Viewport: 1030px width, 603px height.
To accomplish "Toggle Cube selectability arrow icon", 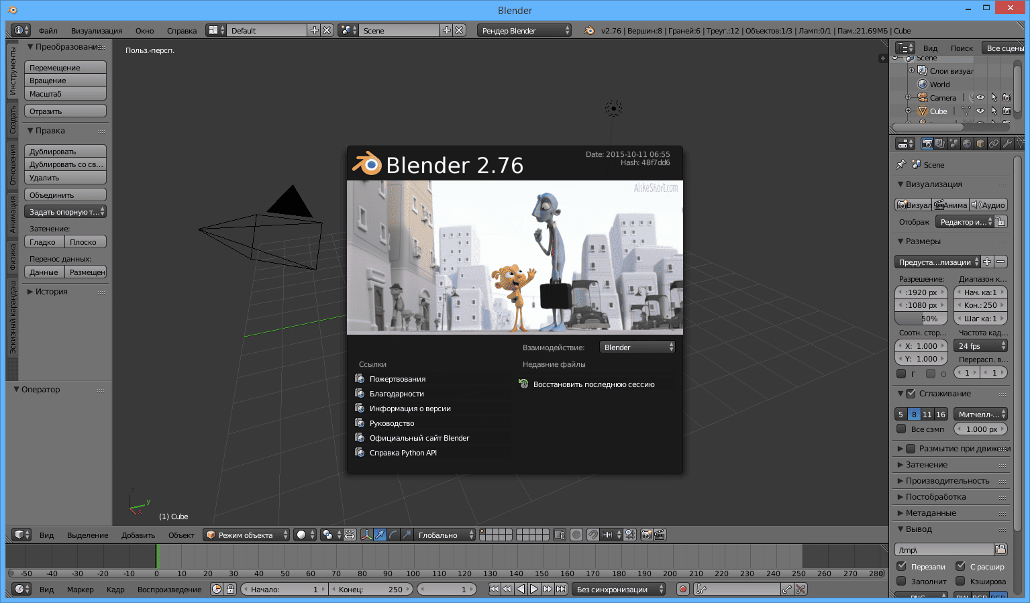I will point(994,111).
